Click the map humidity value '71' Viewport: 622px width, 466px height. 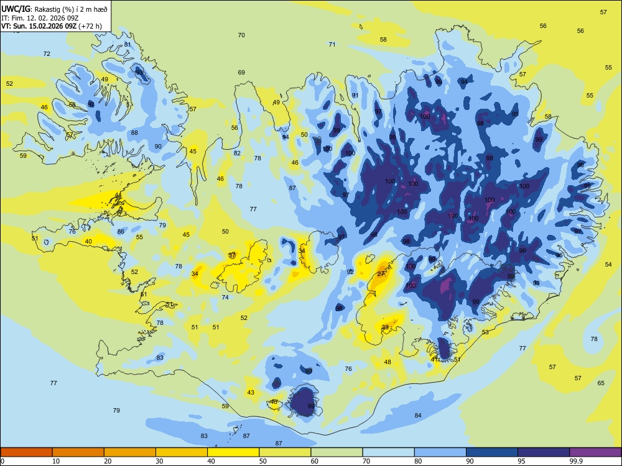click(x=332, y=44)
